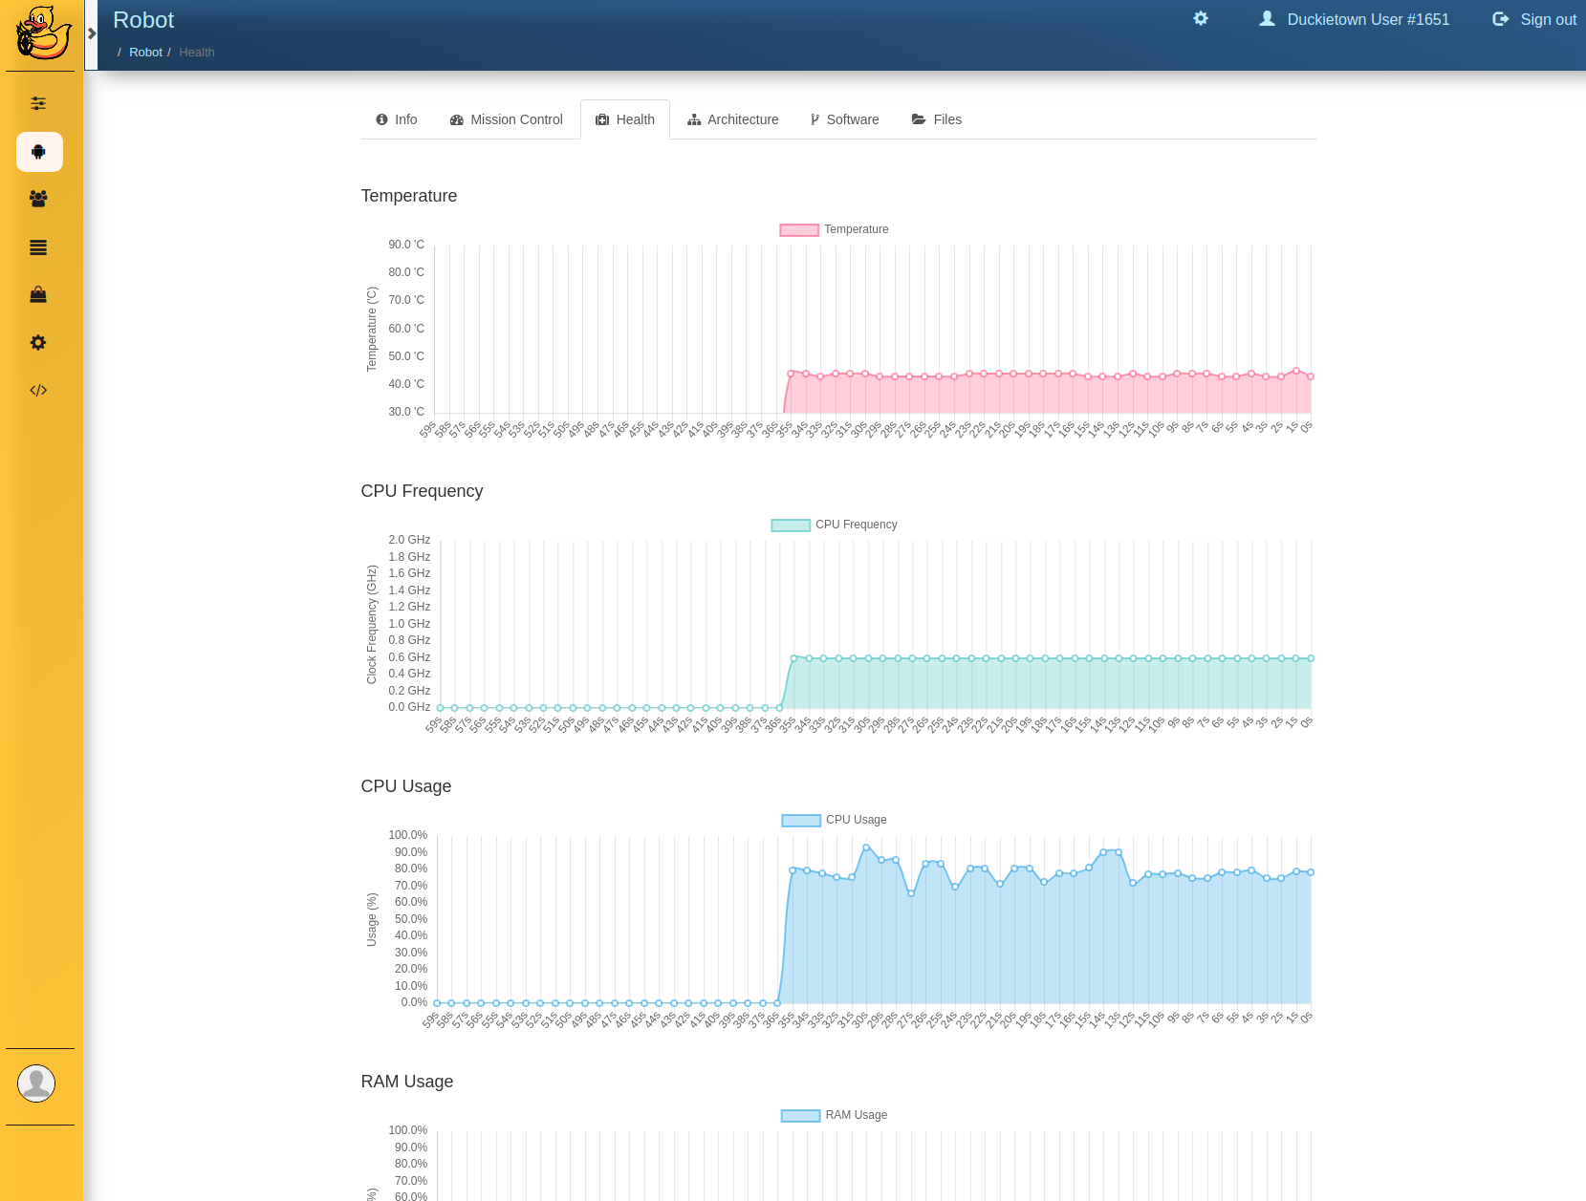Open the sliders icon in sidebar
Screen dimensions: 1586x1201
[x=38, y=103]
